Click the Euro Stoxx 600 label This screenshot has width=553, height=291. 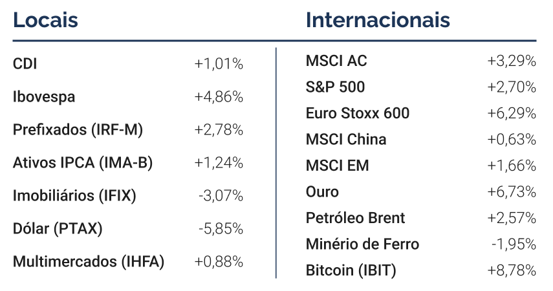point(358,113)
